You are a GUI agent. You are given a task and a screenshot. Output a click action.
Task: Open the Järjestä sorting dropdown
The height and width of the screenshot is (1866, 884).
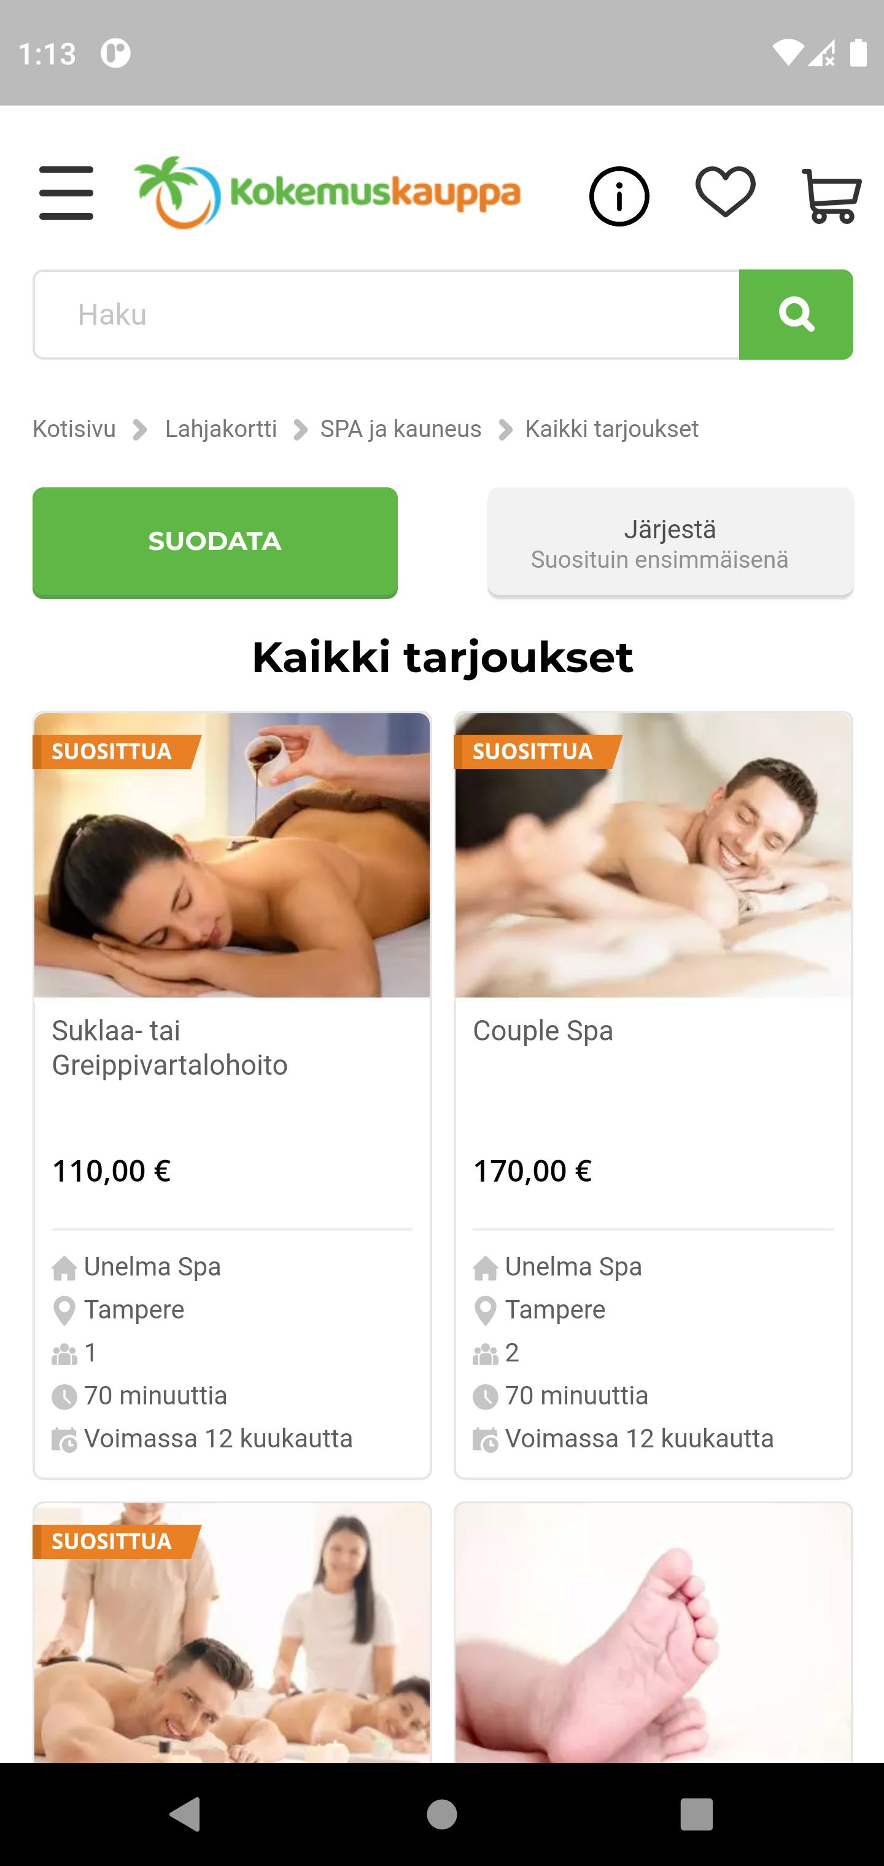[670, 543]
